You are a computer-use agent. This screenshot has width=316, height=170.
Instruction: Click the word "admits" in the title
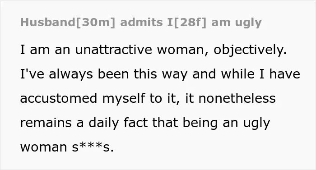click(141, 23)
